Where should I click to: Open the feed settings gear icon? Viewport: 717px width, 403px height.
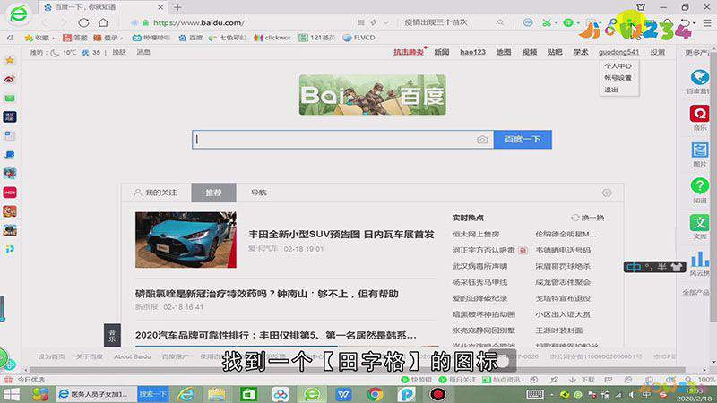click(607, 193)
